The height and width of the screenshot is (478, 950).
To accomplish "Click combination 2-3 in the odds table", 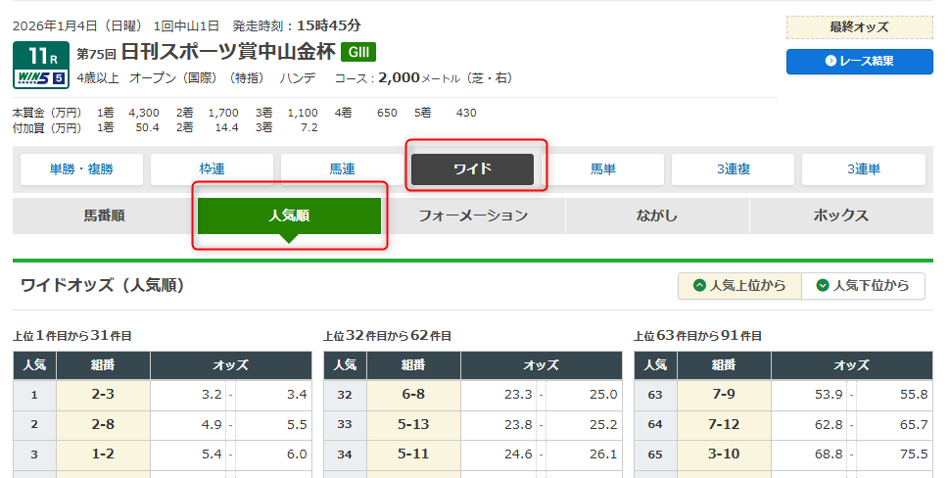I will pyautogui.click(x=103, y=395).
